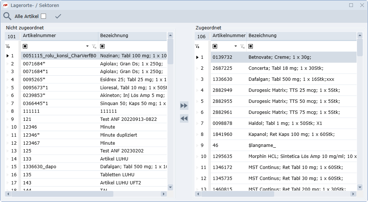Toggle Bezeichnung filter checkbox in Zugeordnet grid
The image size is (368, 202).
(251, 46)
